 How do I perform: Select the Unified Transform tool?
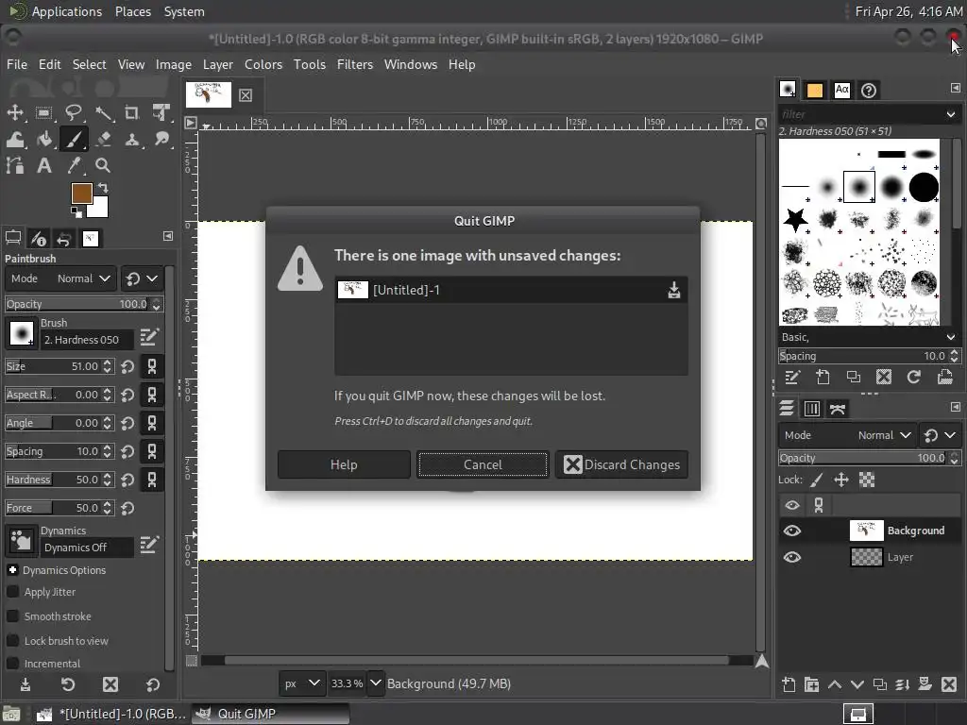[161, 112]
